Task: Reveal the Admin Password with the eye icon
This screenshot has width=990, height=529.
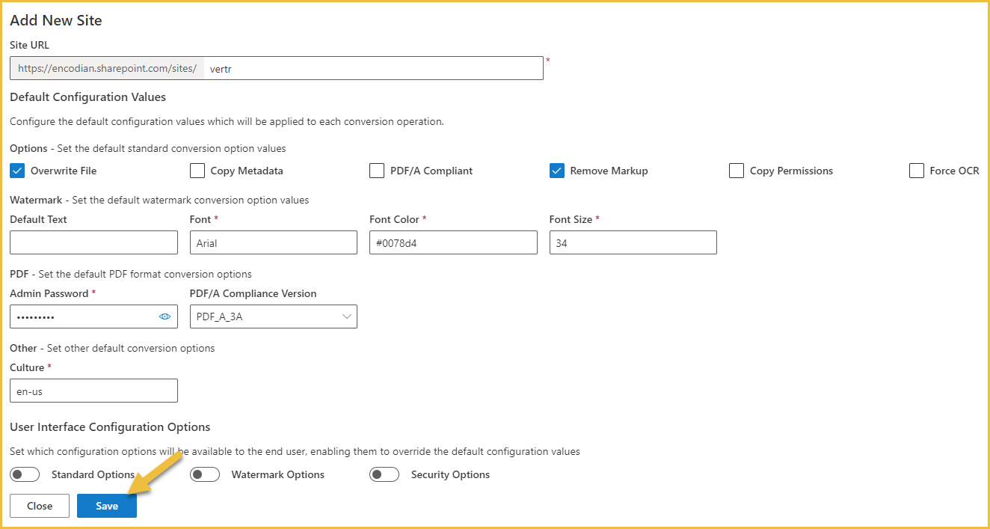Action: pyautogui.click(x=165, y=317)
